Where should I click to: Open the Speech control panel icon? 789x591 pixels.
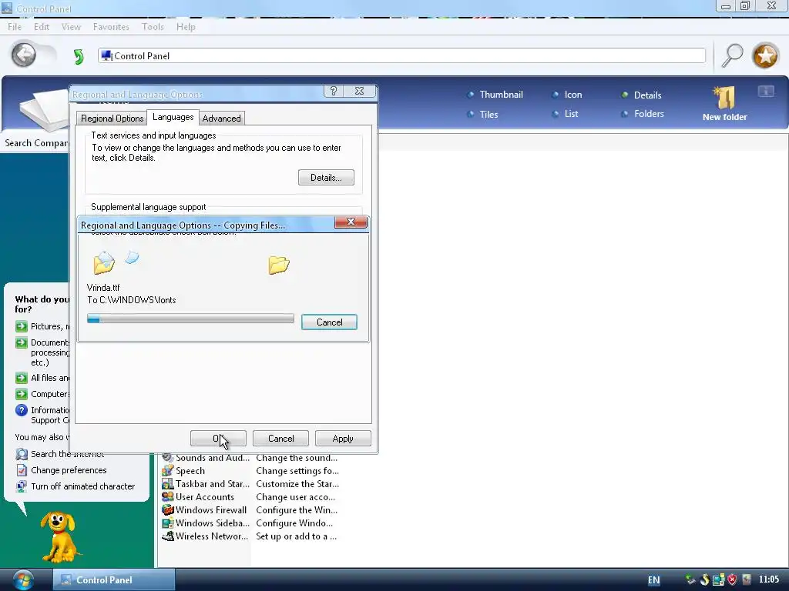[x=167, y=471]
